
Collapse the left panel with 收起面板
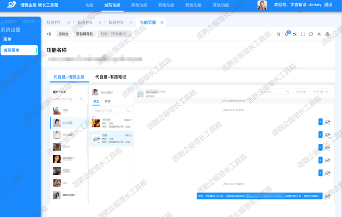(x=11, y=21)
